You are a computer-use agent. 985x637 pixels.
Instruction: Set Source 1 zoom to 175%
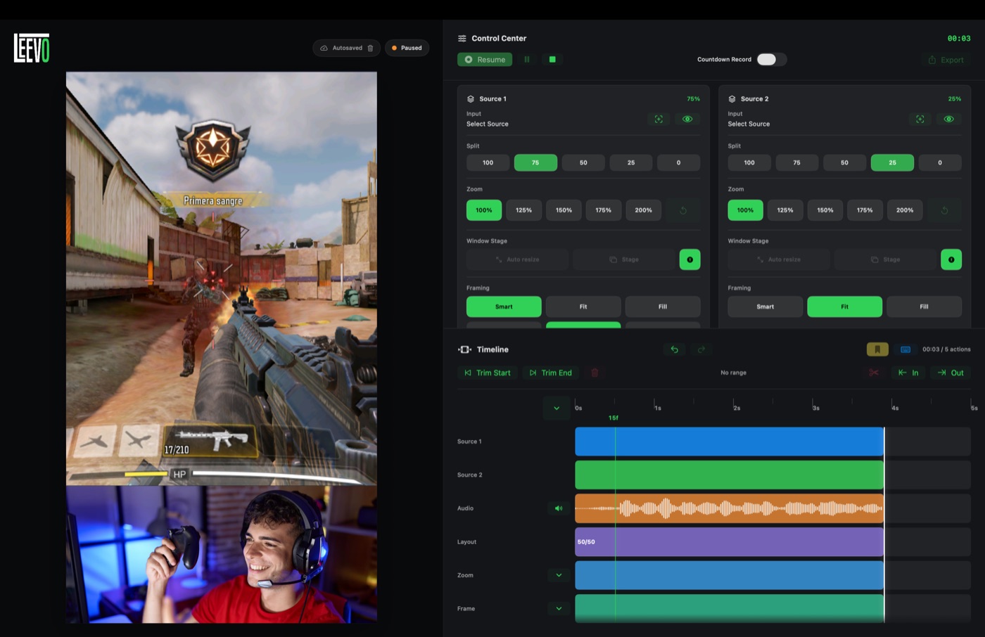pos(604,210)
